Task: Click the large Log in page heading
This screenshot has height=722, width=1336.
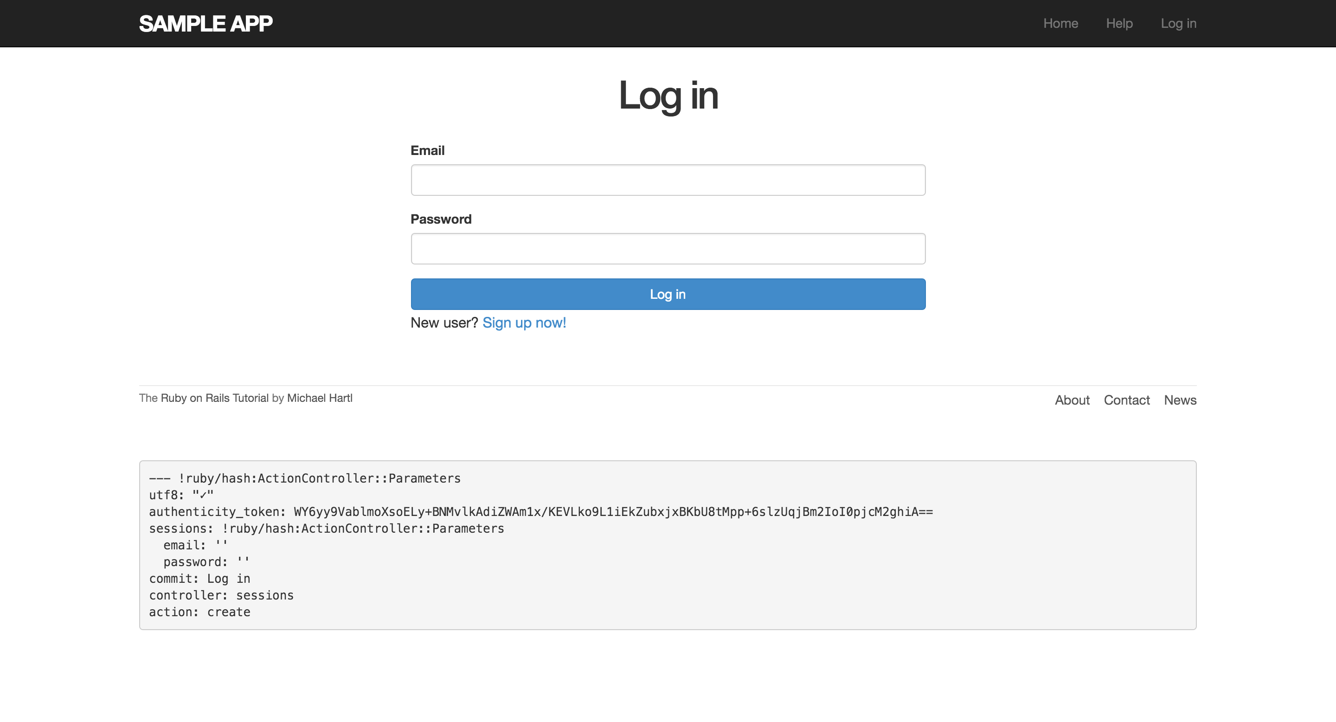Action: (x=668, y=96)
